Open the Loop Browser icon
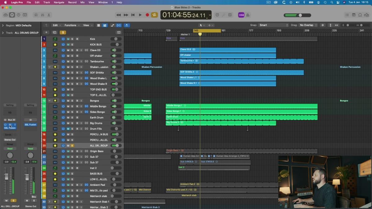 (x=360, y=15)
